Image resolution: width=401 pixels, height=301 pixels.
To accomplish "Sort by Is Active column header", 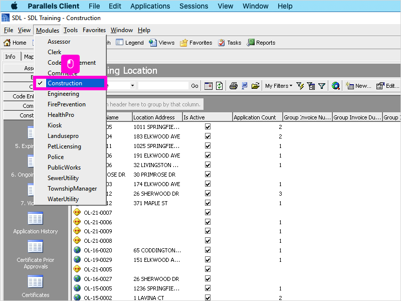I will click(x=208, y=117).
